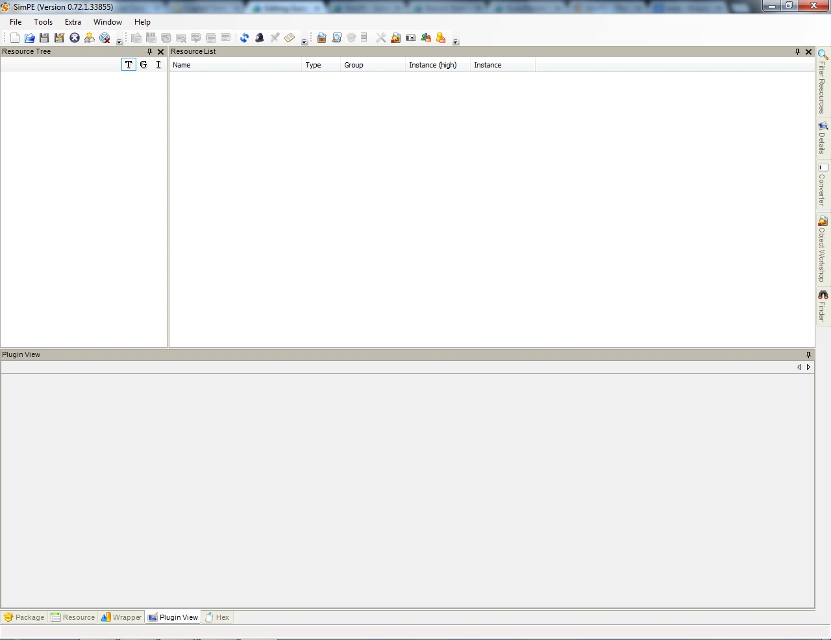Click the blue circular arrows refresh icon
This screenshot has width=831, height=640.
(x=244, y=38)
